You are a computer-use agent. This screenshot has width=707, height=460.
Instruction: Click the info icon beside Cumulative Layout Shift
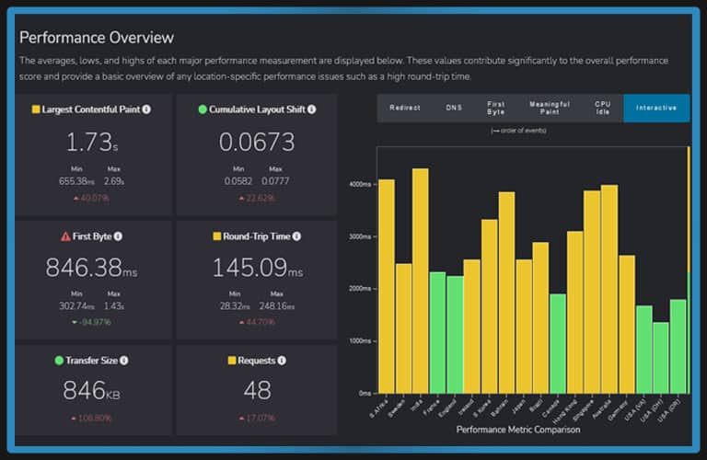point(311,109)
